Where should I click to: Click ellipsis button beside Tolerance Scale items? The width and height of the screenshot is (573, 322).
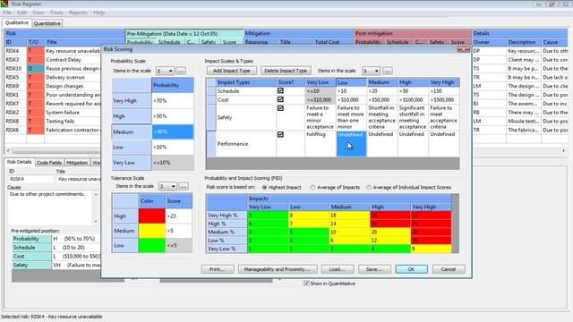click(184, 187)
